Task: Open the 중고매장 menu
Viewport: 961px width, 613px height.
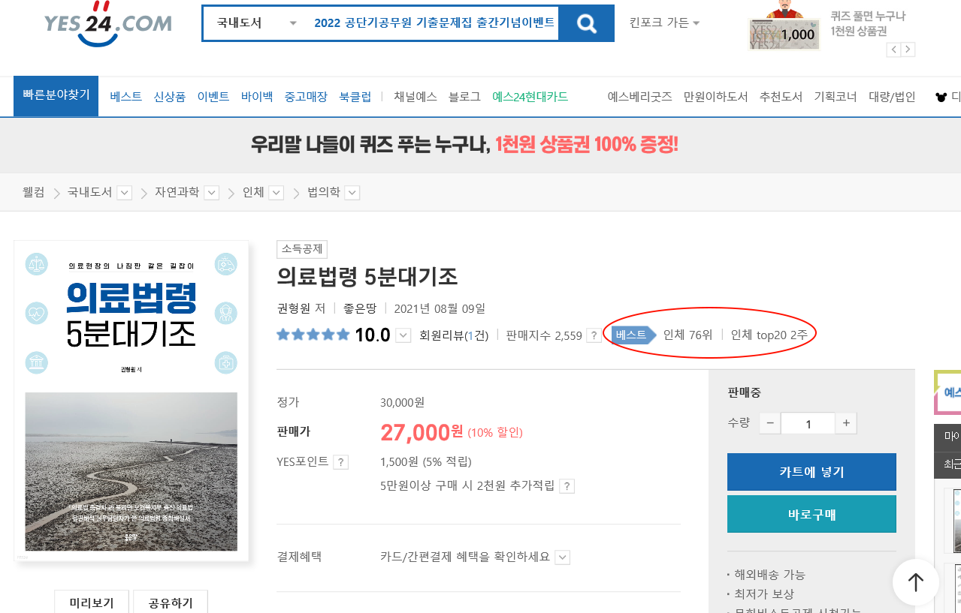Action: point(306,97)
